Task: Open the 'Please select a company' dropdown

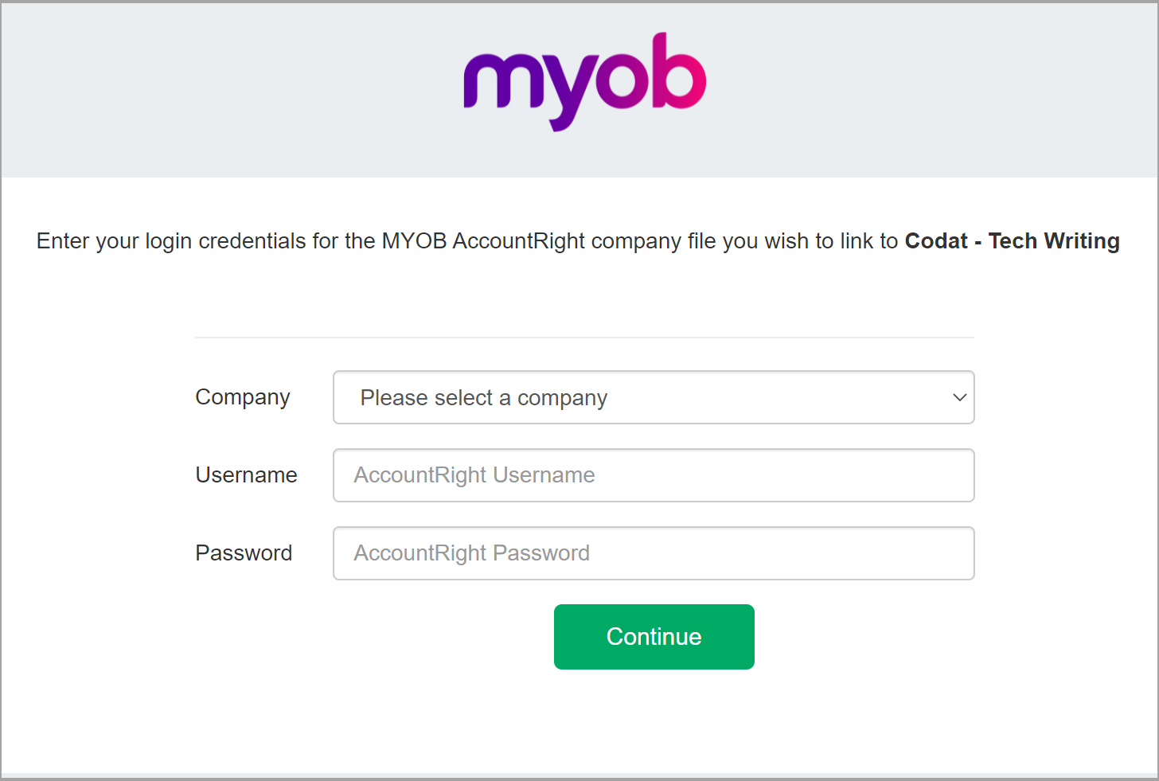Action: (x=653, y=397)
